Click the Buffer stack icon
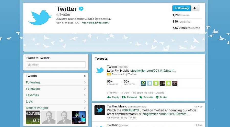Screen dimensions: 230x127 pos(157,97)
